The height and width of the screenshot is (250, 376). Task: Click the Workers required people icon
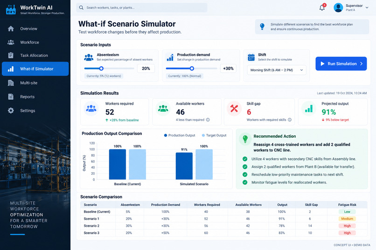pos(91,108)
